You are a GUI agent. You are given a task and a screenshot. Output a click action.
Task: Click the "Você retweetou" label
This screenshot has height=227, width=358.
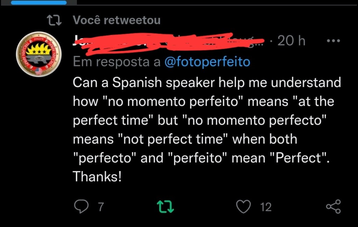click(117, 20)
